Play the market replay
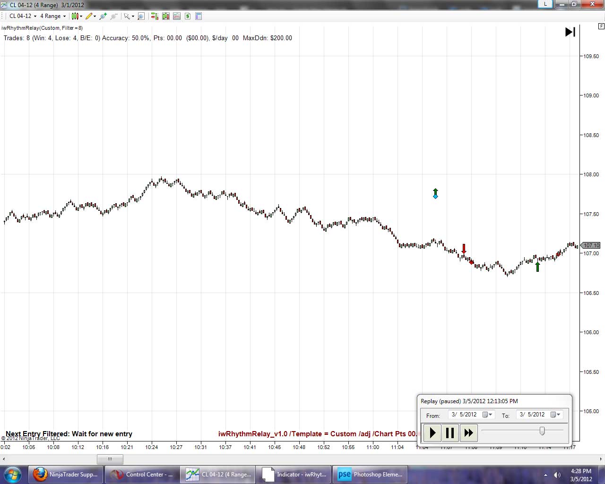 [432, 432]
